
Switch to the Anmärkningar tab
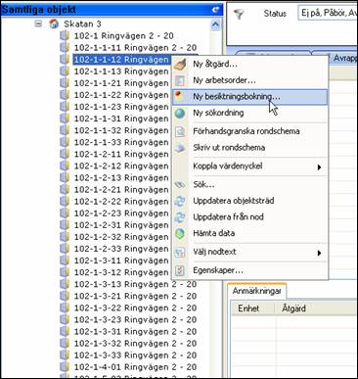click(x=257, y=291)
